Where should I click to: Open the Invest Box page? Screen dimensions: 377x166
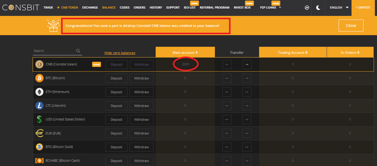coord(242,7)
